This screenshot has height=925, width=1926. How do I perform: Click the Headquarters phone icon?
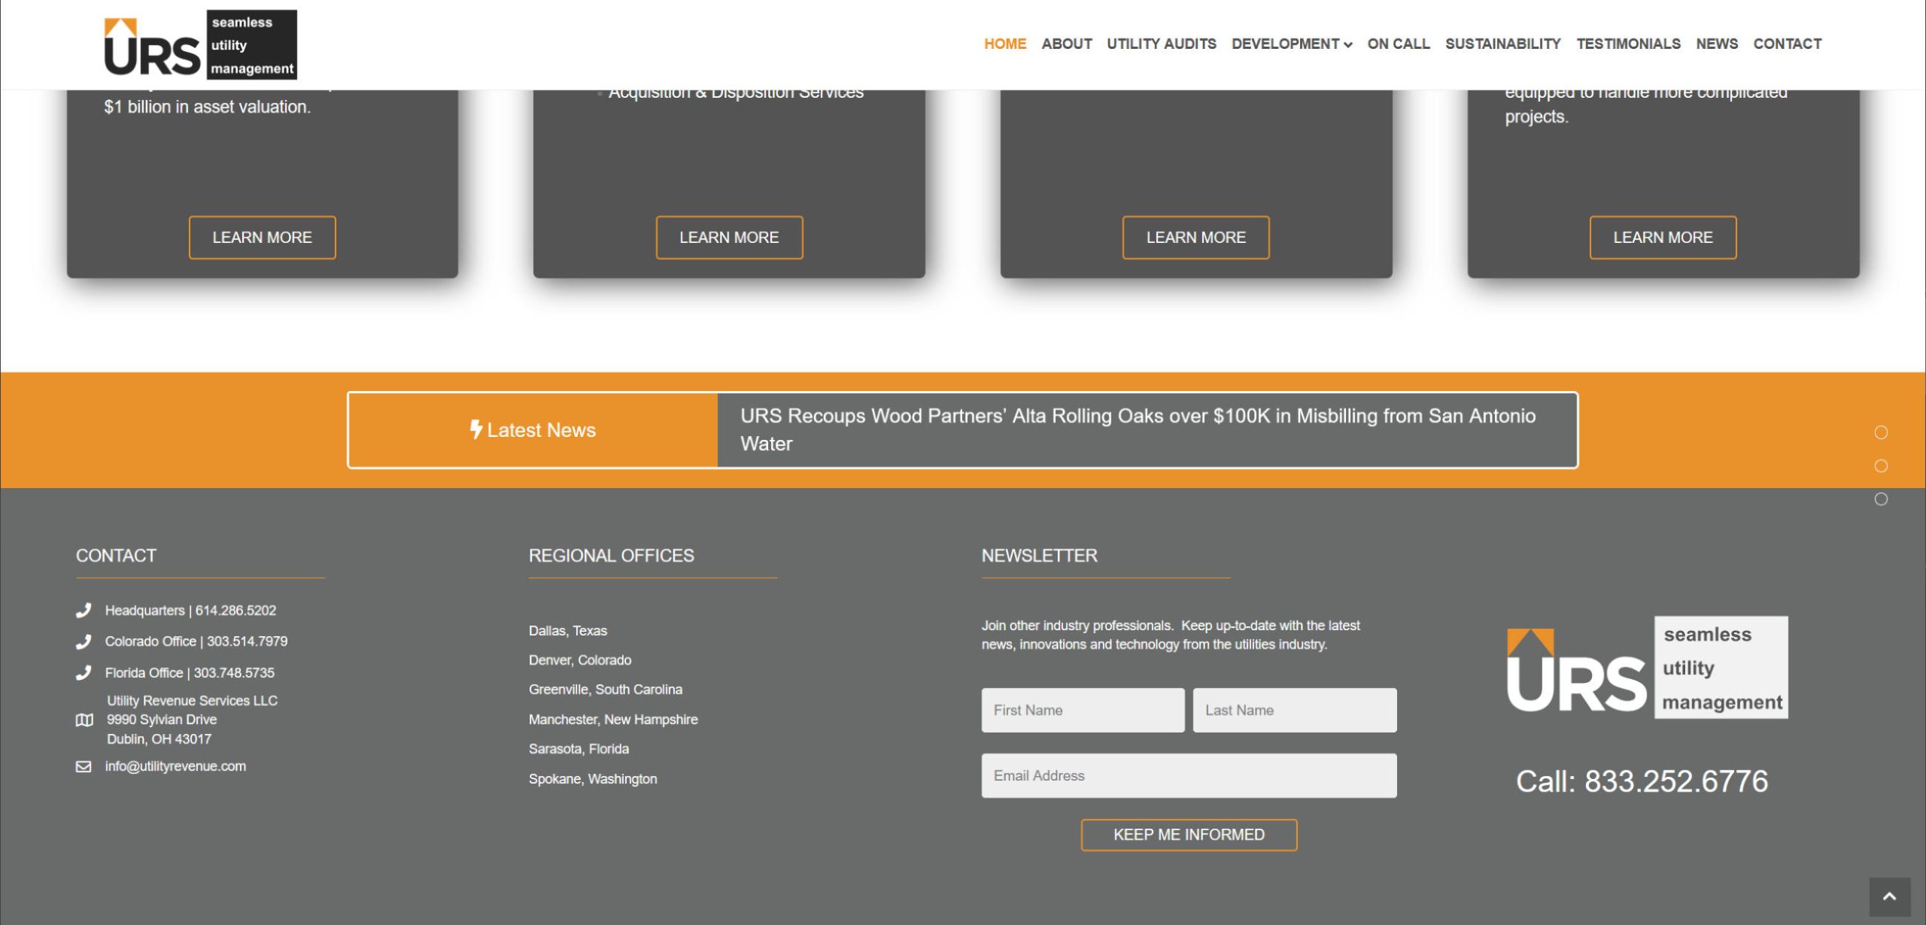tap(84, 611)
